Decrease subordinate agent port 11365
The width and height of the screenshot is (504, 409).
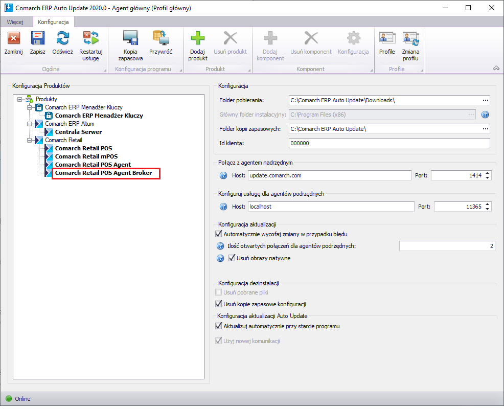click(x=488, y=209)
